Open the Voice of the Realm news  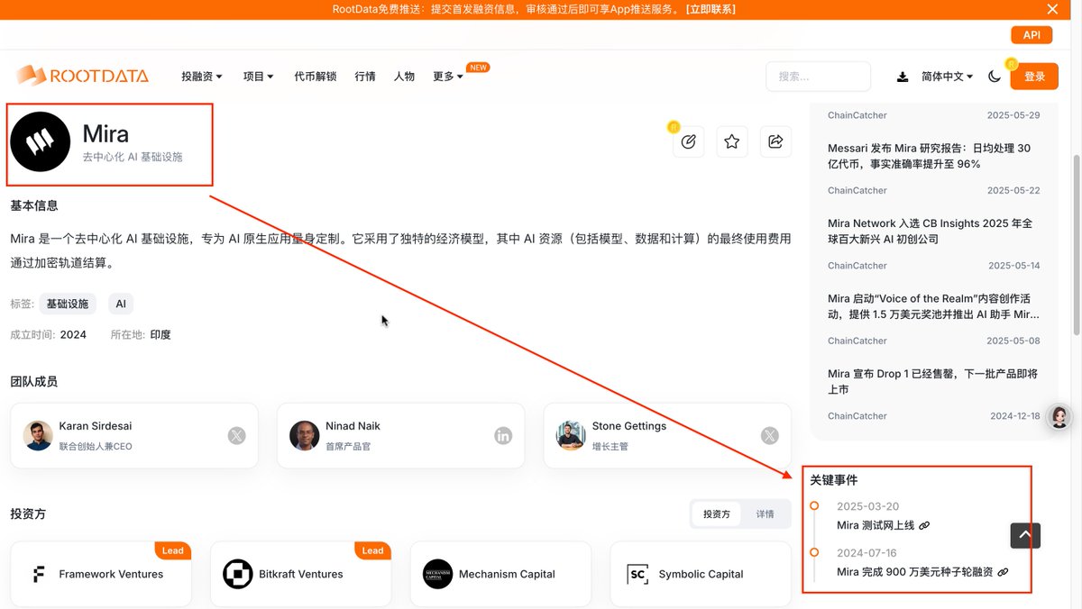coord(933,306)
